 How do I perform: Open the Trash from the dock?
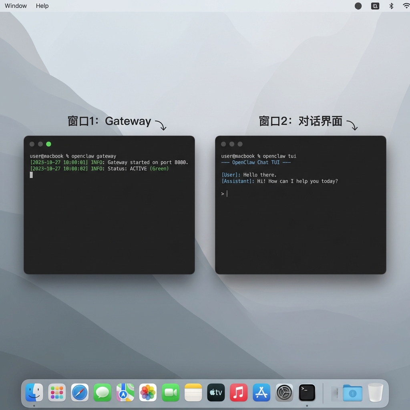click(375, 393)
